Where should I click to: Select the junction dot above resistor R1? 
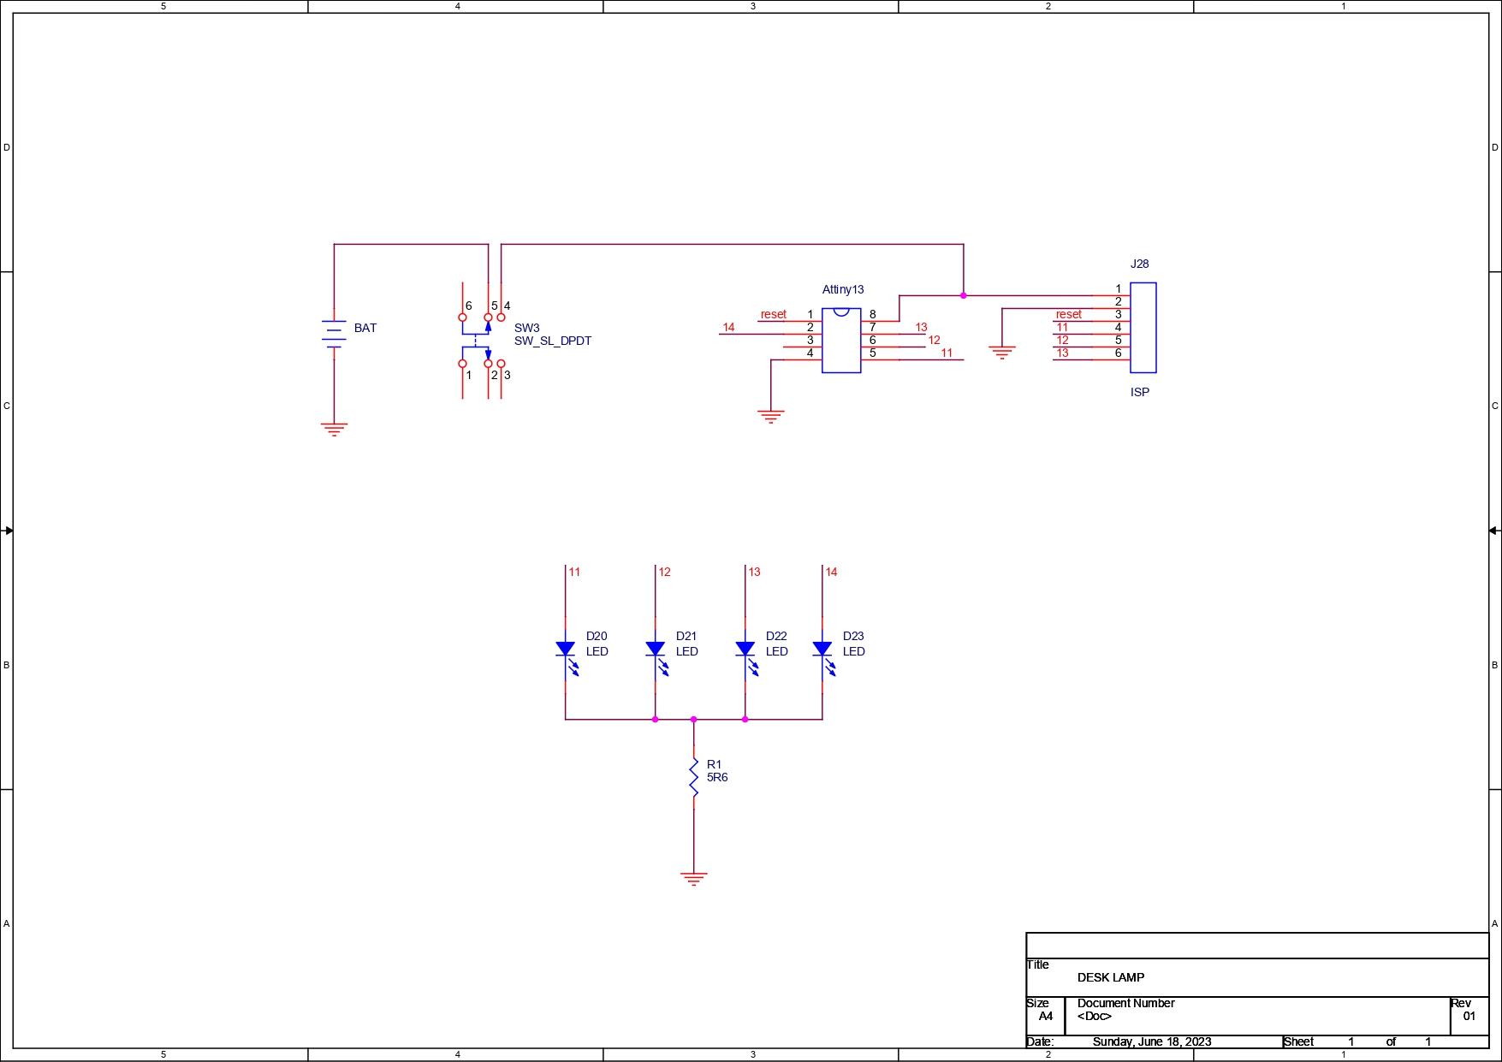click(x=694, y=720)
